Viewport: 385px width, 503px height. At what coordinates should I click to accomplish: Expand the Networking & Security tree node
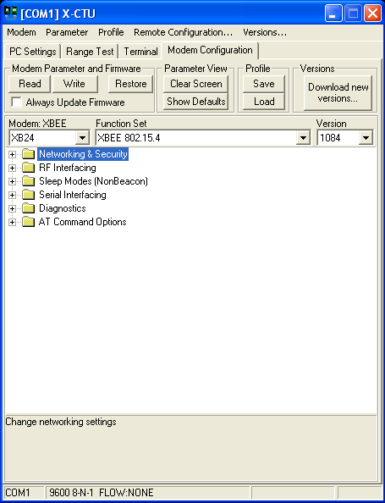click(12, 154)
